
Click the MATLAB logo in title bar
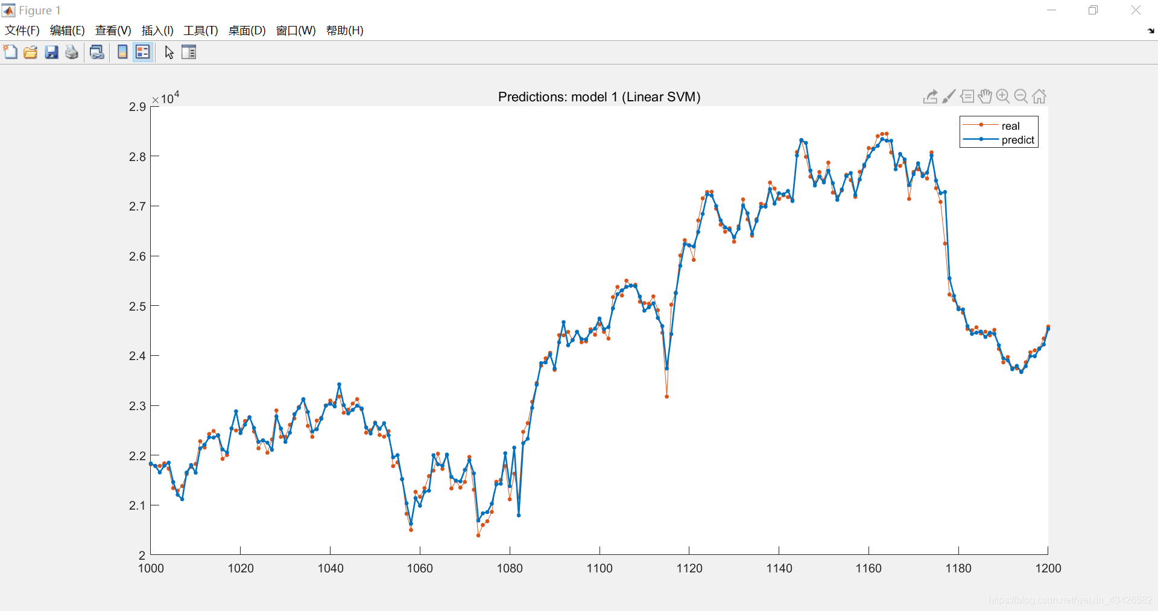pyautogui.click(x=8, y=10)
